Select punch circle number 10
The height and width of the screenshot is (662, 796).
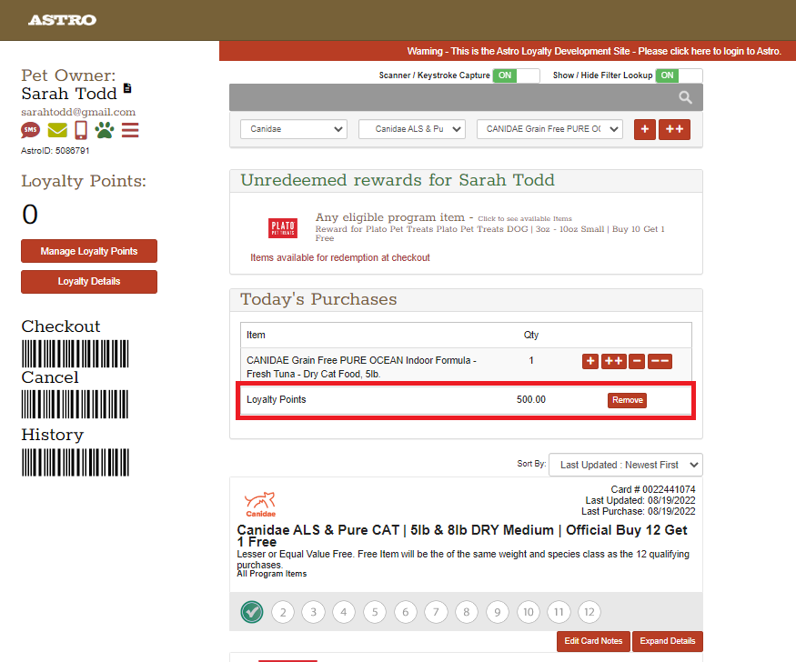528,612
